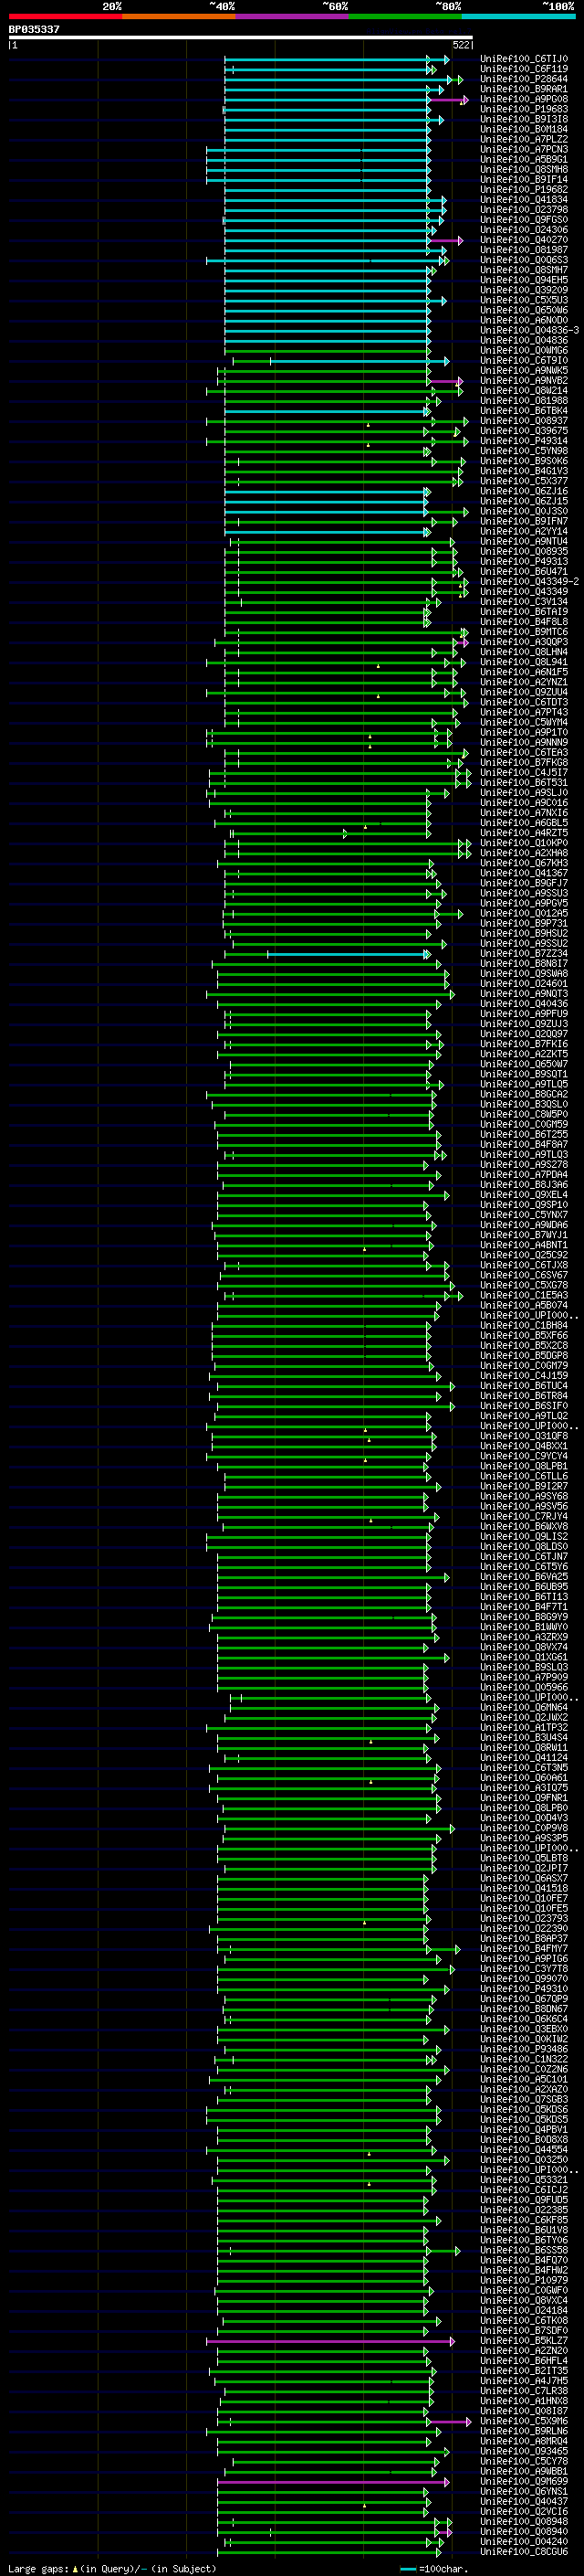Select UniRef100_C5X5U3 label
Viewport: 584px width, 2576px height.
point(523,300)
